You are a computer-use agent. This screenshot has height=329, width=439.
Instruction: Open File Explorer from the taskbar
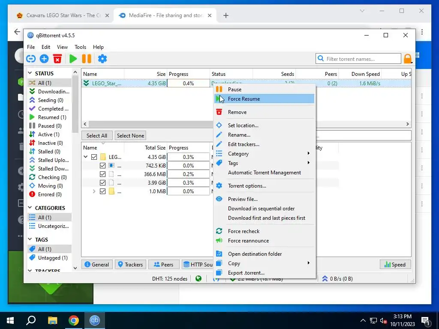[x=52, y=320]
